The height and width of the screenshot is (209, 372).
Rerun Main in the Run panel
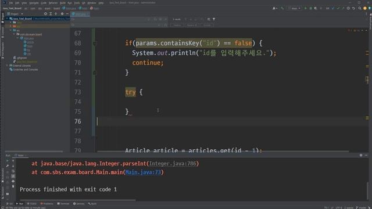[x=8, y=161]
